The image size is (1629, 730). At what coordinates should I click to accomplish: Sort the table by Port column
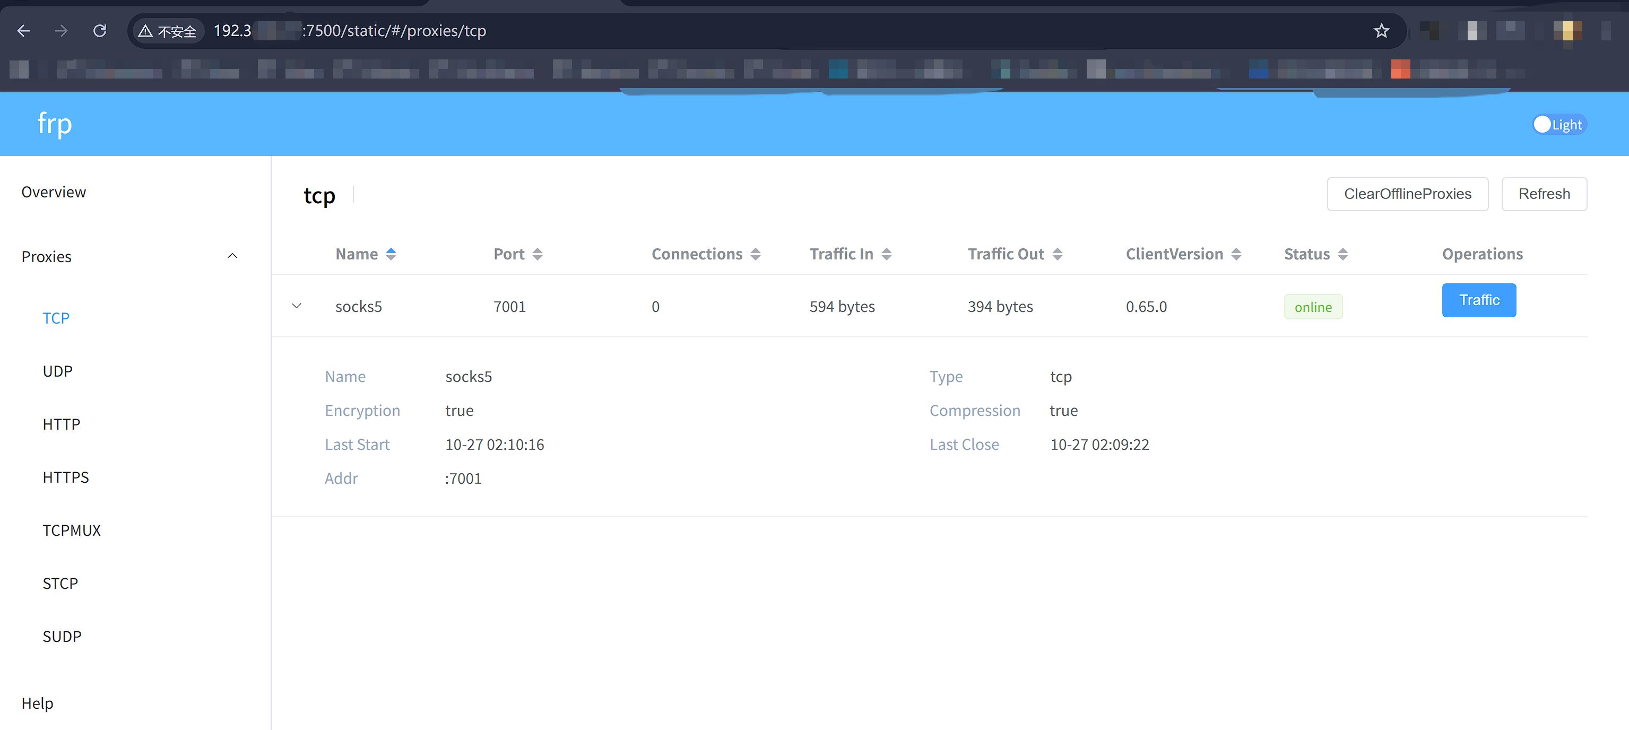coord(537,254)
